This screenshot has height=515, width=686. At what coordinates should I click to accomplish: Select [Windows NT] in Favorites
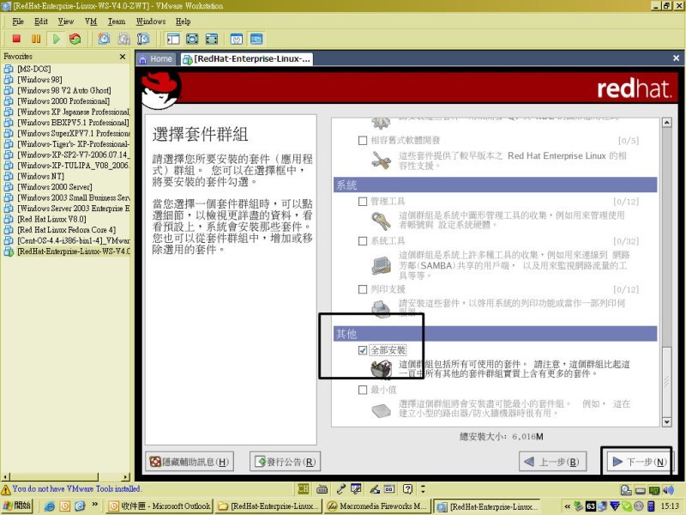(40, 176)
